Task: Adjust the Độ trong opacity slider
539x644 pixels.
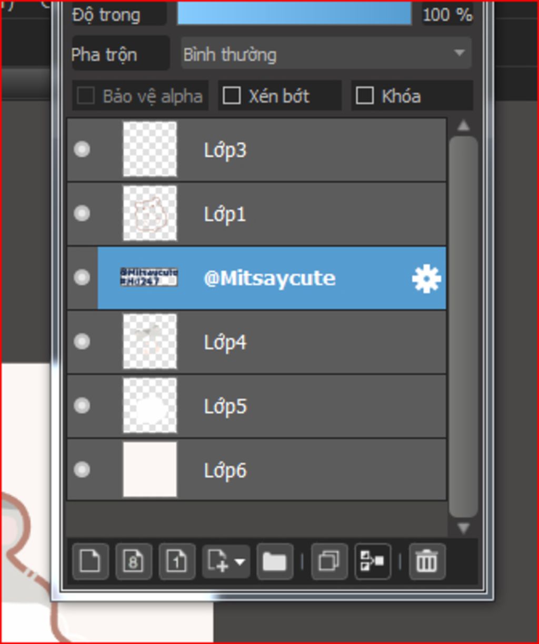Action: 294,13
